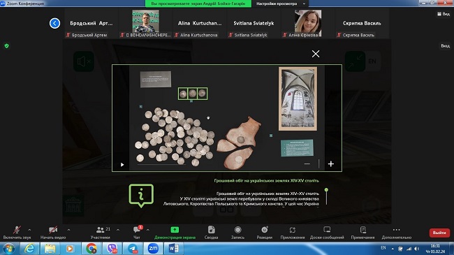The width and height of the screenshot is (454, 255).
Task: Toggle camera with Начать видео
Action: (53, 233)
